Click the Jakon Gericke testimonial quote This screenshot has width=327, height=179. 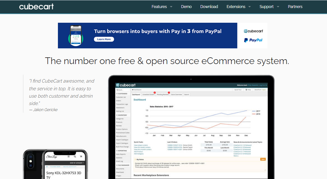61,92
